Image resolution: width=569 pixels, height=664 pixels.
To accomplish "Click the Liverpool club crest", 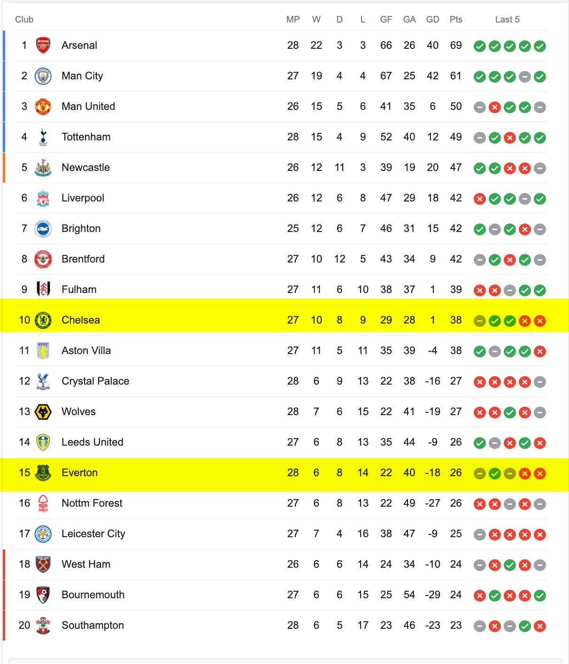I will coord(43,198).
